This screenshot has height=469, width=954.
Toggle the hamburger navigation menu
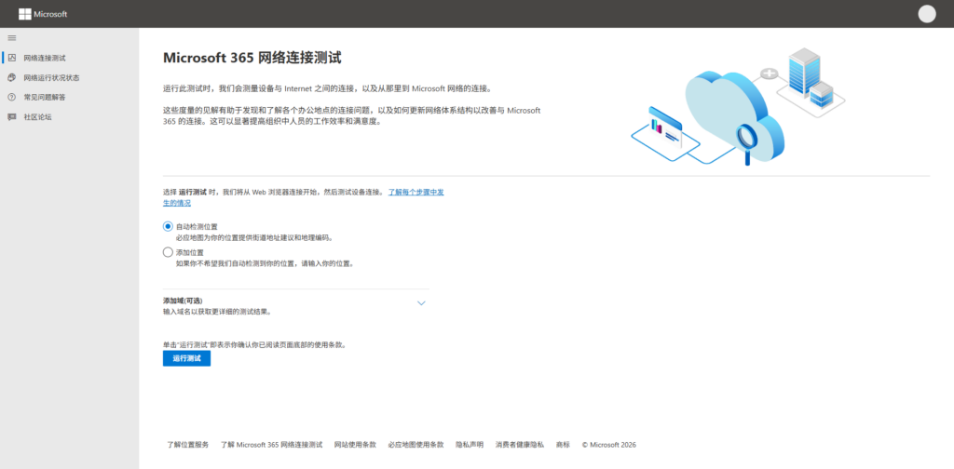tap(12, 37)
